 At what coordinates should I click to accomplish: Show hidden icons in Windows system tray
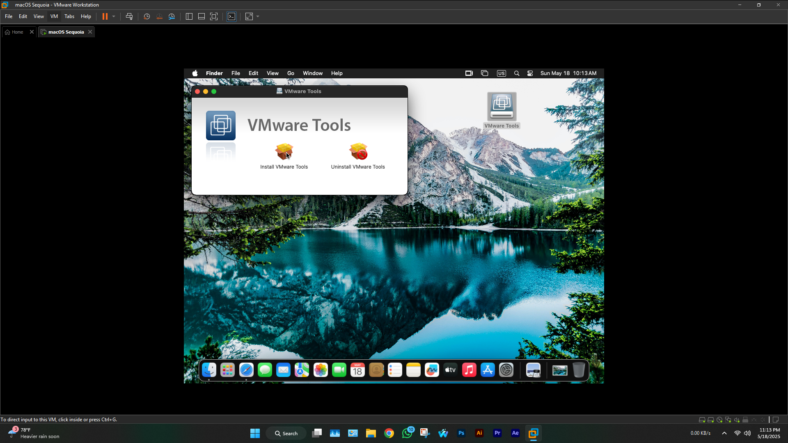click(x=724, y=433)
